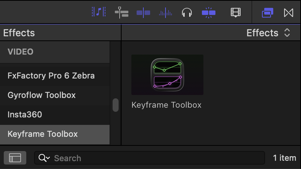Click the headphones solo icon
Screen dimensions: 301x169
187,13
